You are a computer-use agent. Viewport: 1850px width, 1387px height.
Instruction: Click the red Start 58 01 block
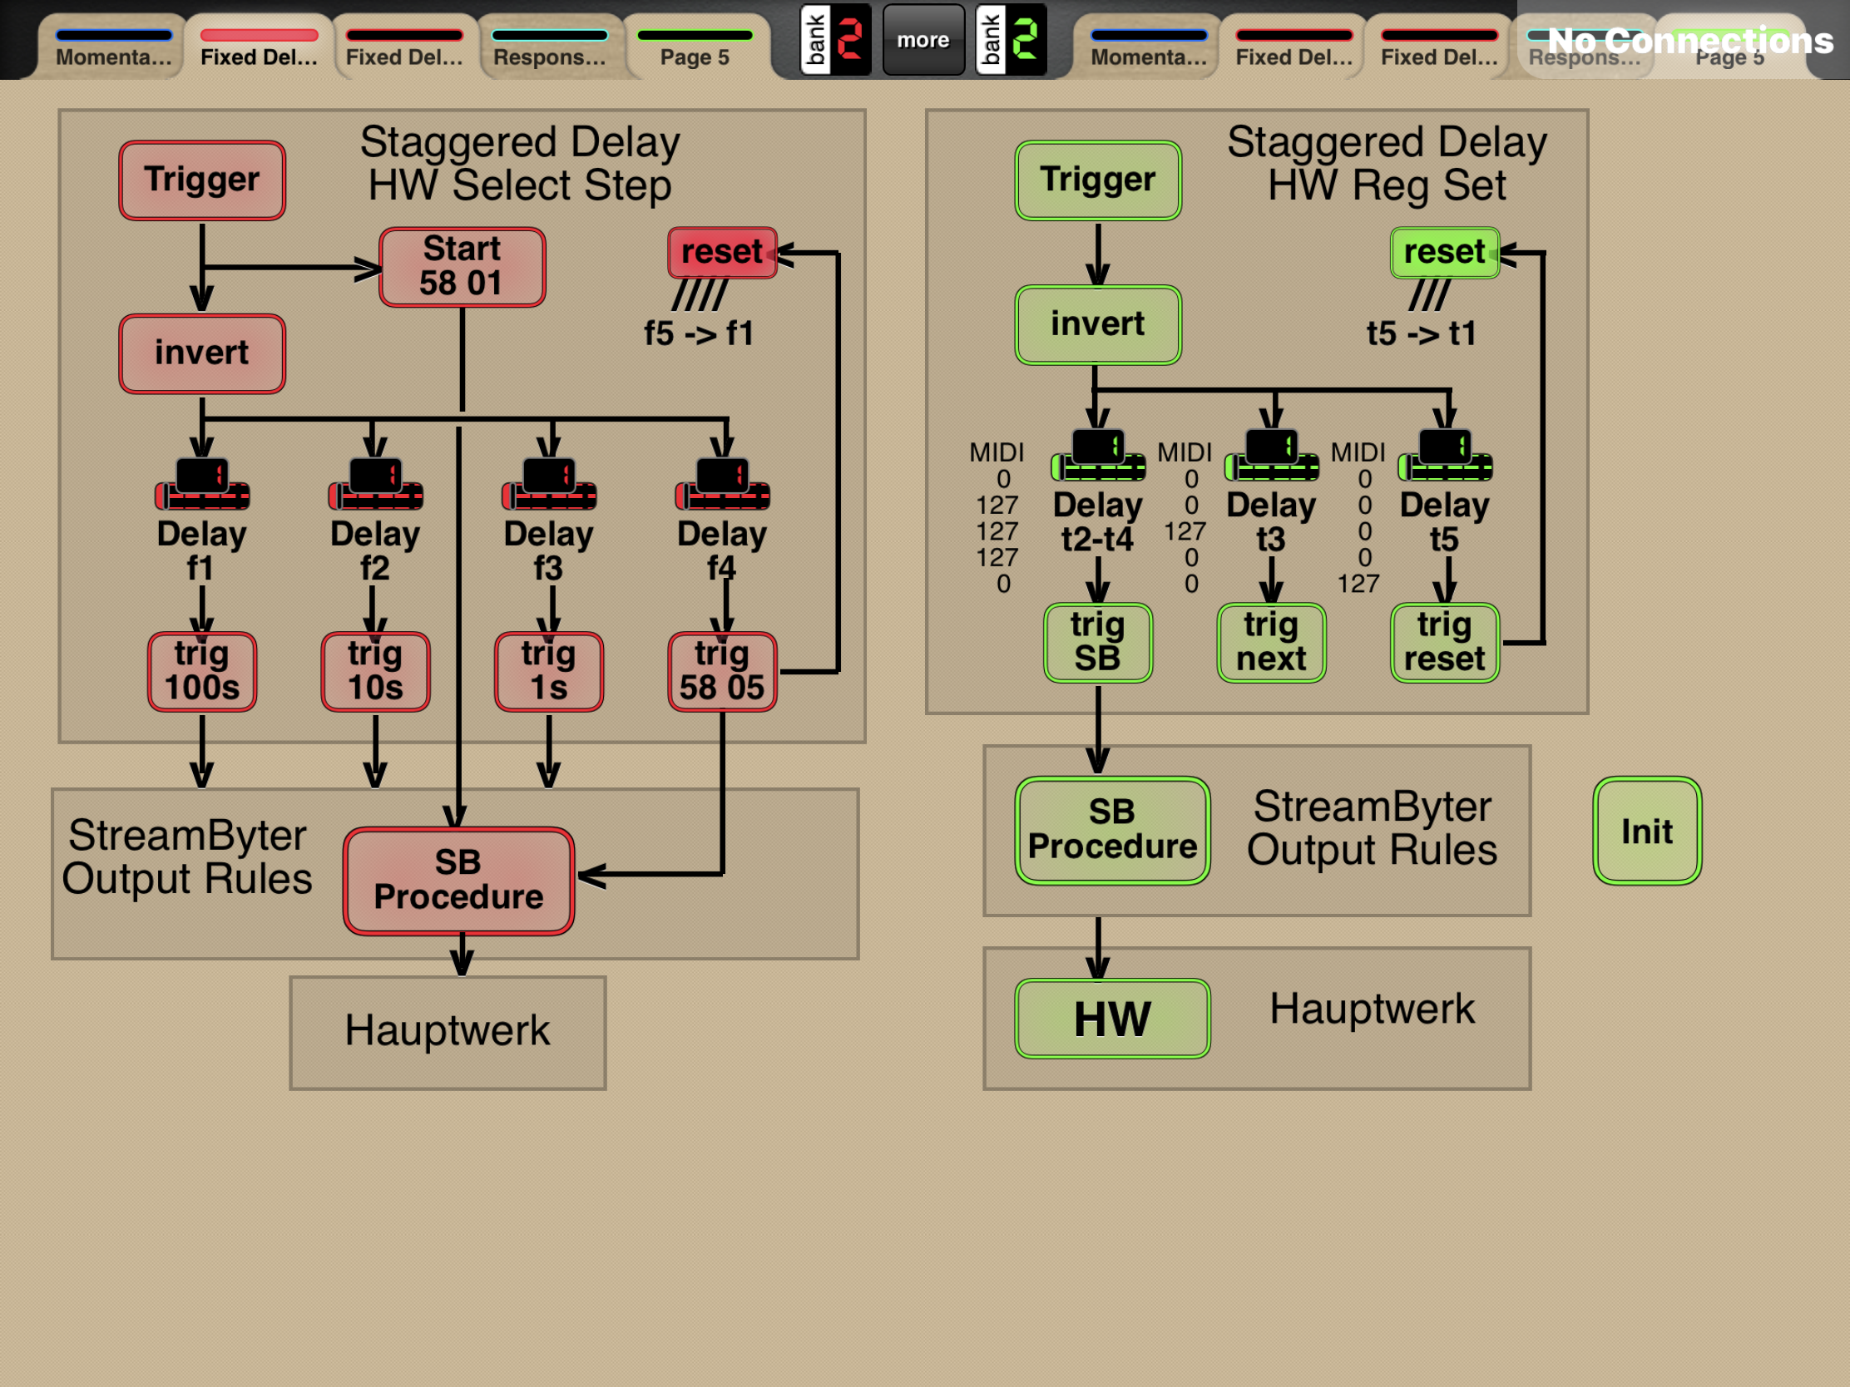click(x=462, y=268)
